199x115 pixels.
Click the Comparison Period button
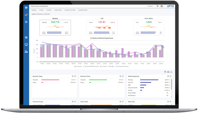tap(83, 10)
